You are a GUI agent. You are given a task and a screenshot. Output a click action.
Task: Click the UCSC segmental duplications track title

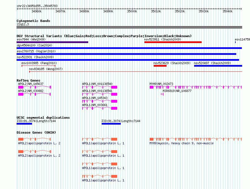point(43,118)
